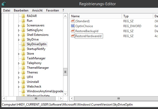Viewport: 158px width, 109px height.
Task: Open the Bearbeiten menu
Action: pyautogui.click(x=21, y=10)
